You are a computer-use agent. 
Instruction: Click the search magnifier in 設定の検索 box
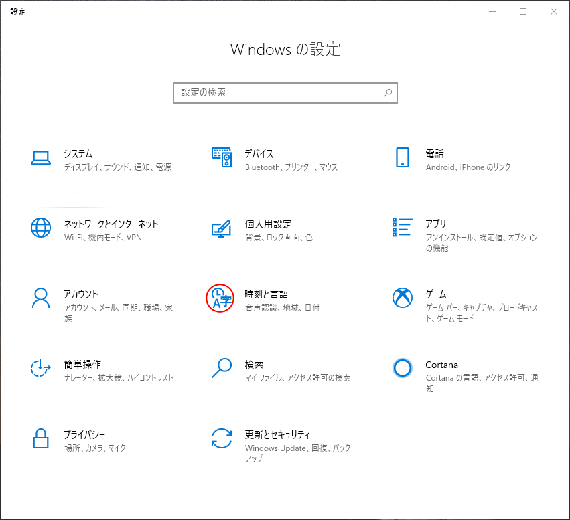388,93
